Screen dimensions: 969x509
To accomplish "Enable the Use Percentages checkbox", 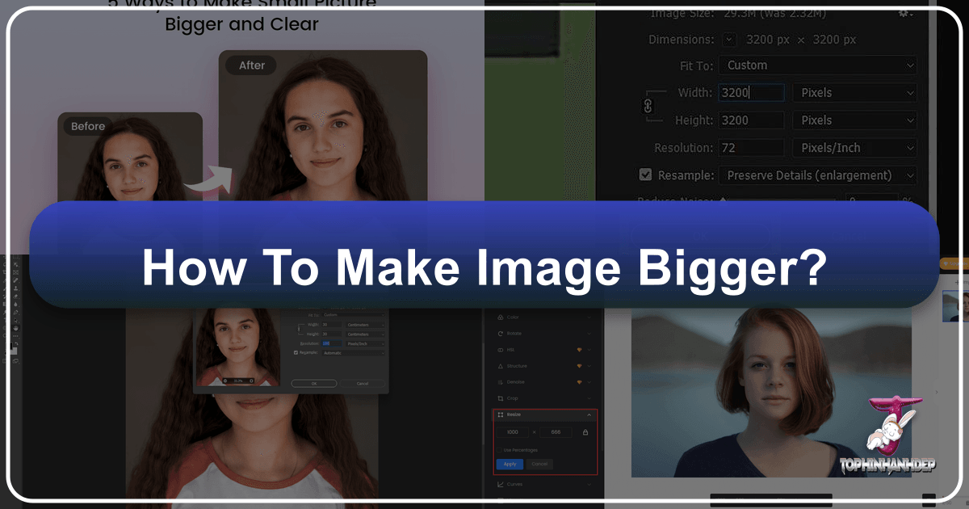I will (x=498, y=449).
